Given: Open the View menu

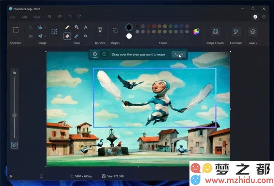Looking at the screenshot, I should click(x=37, y=17).
